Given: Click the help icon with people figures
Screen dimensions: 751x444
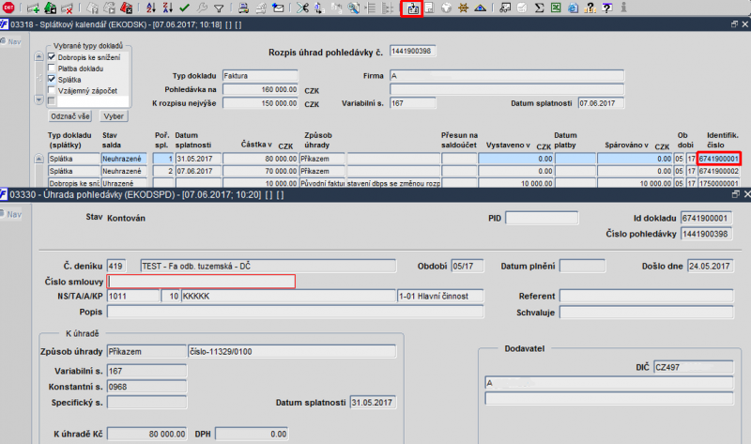Looking at the screenshot, I should tap(590, 8).
